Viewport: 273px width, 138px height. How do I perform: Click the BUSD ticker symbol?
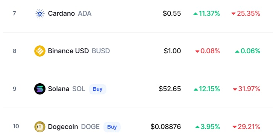101,51
